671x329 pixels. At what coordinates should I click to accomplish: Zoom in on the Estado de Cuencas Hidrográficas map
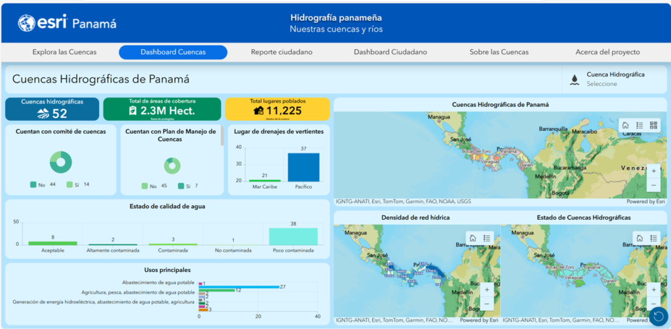653,289
